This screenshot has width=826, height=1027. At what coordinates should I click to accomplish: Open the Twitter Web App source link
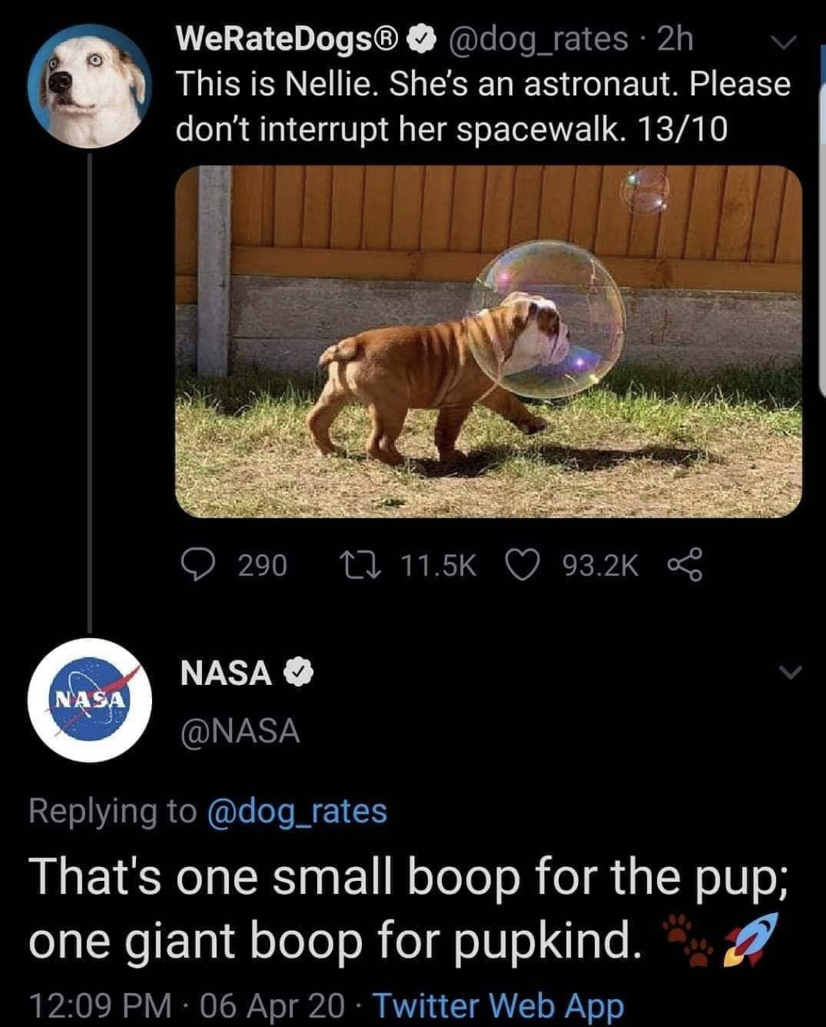(499, 1005)
